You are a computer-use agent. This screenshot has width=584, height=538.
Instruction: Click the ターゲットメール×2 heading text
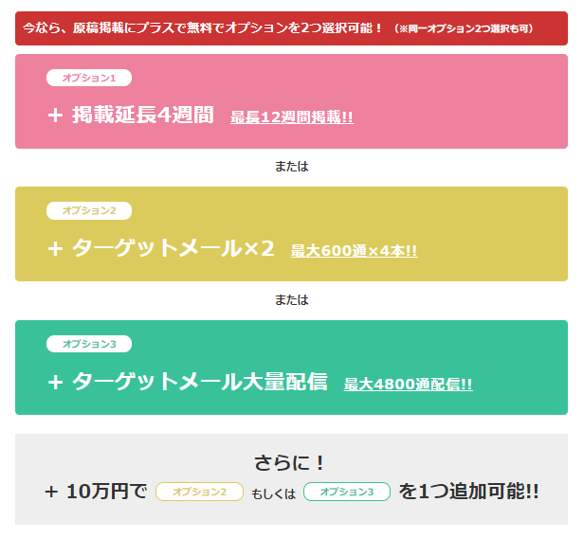(173, 248)
